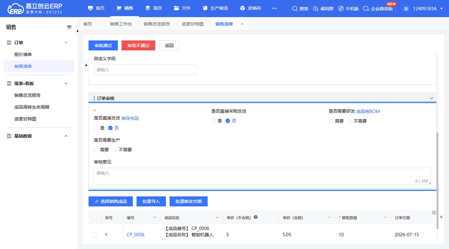Click the 企业微信版 icon
The image size is (449, 249).
[366, 8]
